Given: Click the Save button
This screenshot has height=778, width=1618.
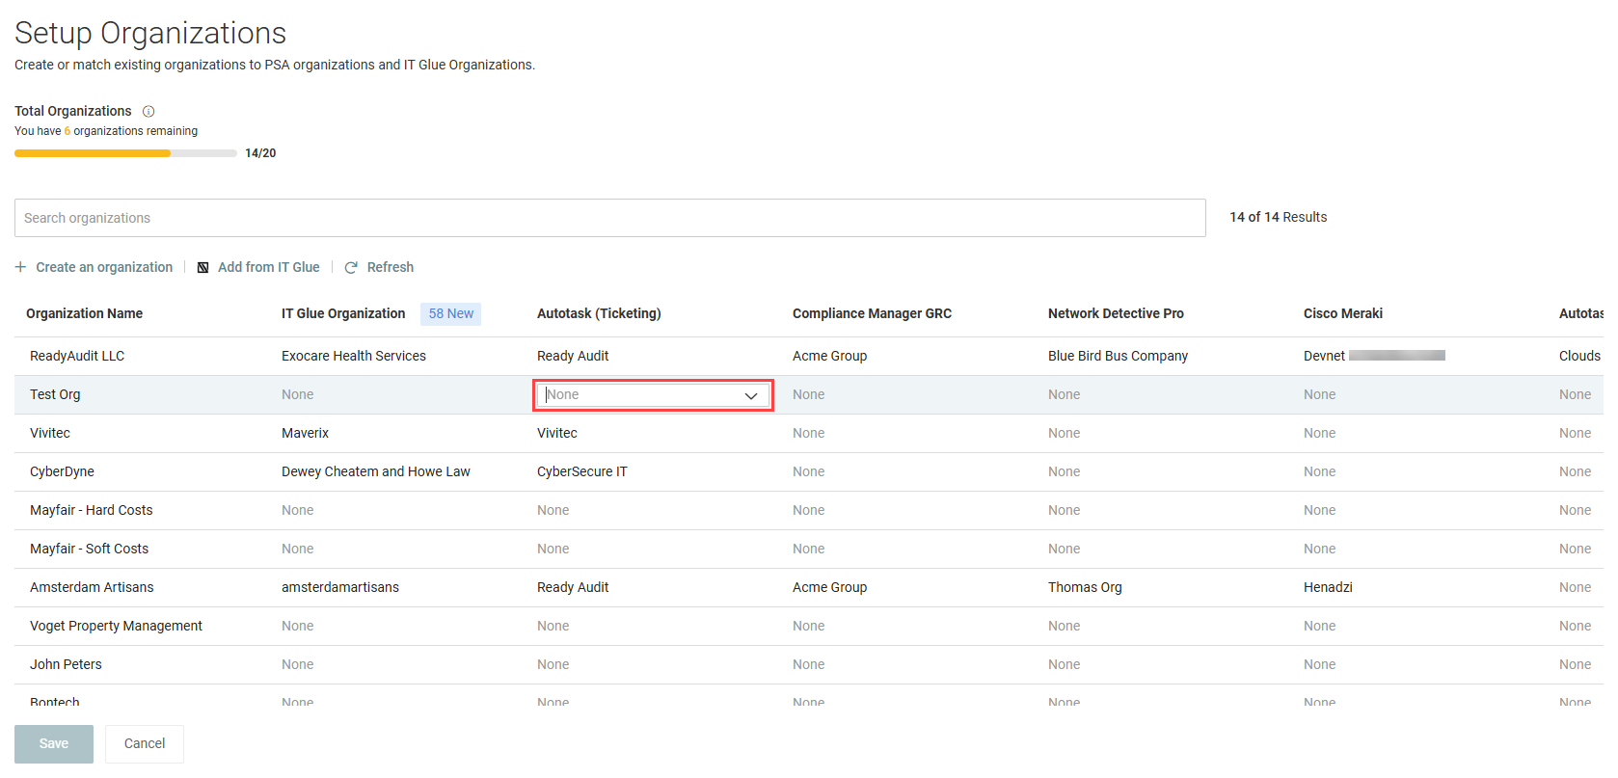Looking at the screenshot, I should coord(54,744).
